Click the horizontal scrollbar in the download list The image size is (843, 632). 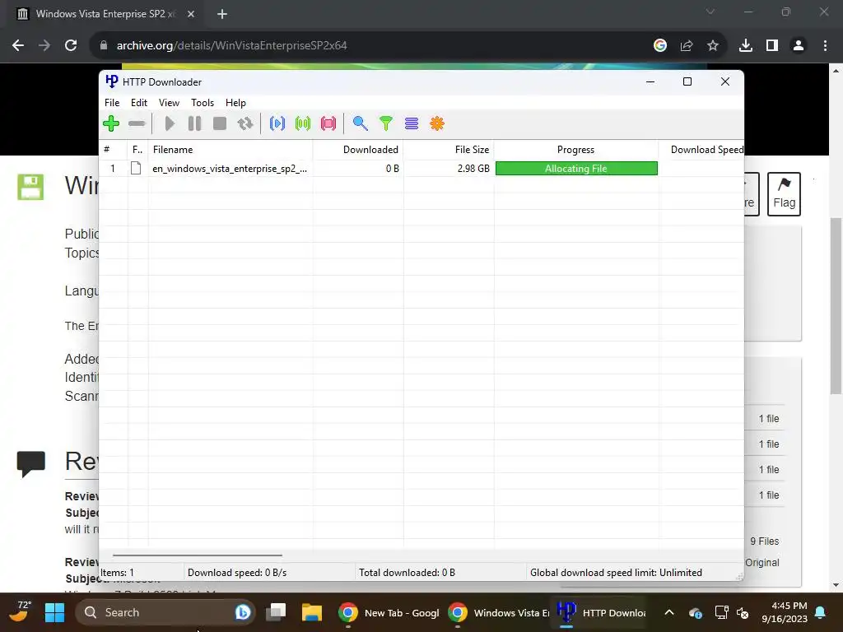pyautogui.click(x=198, y=555)
